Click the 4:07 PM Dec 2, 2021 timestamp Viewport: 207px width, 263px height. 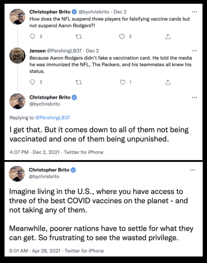coord(34,152)
